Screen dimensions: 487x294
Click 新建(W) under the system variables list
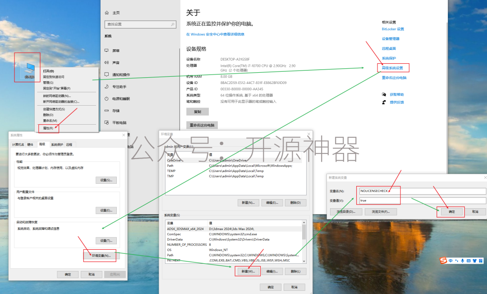(x=248, y=271)
